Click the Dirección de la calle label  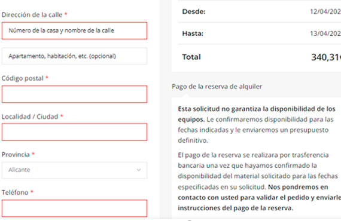32,15
